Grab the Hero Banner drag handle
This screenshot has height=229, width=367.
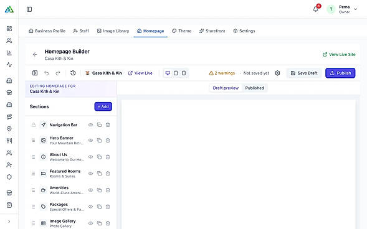34,141
